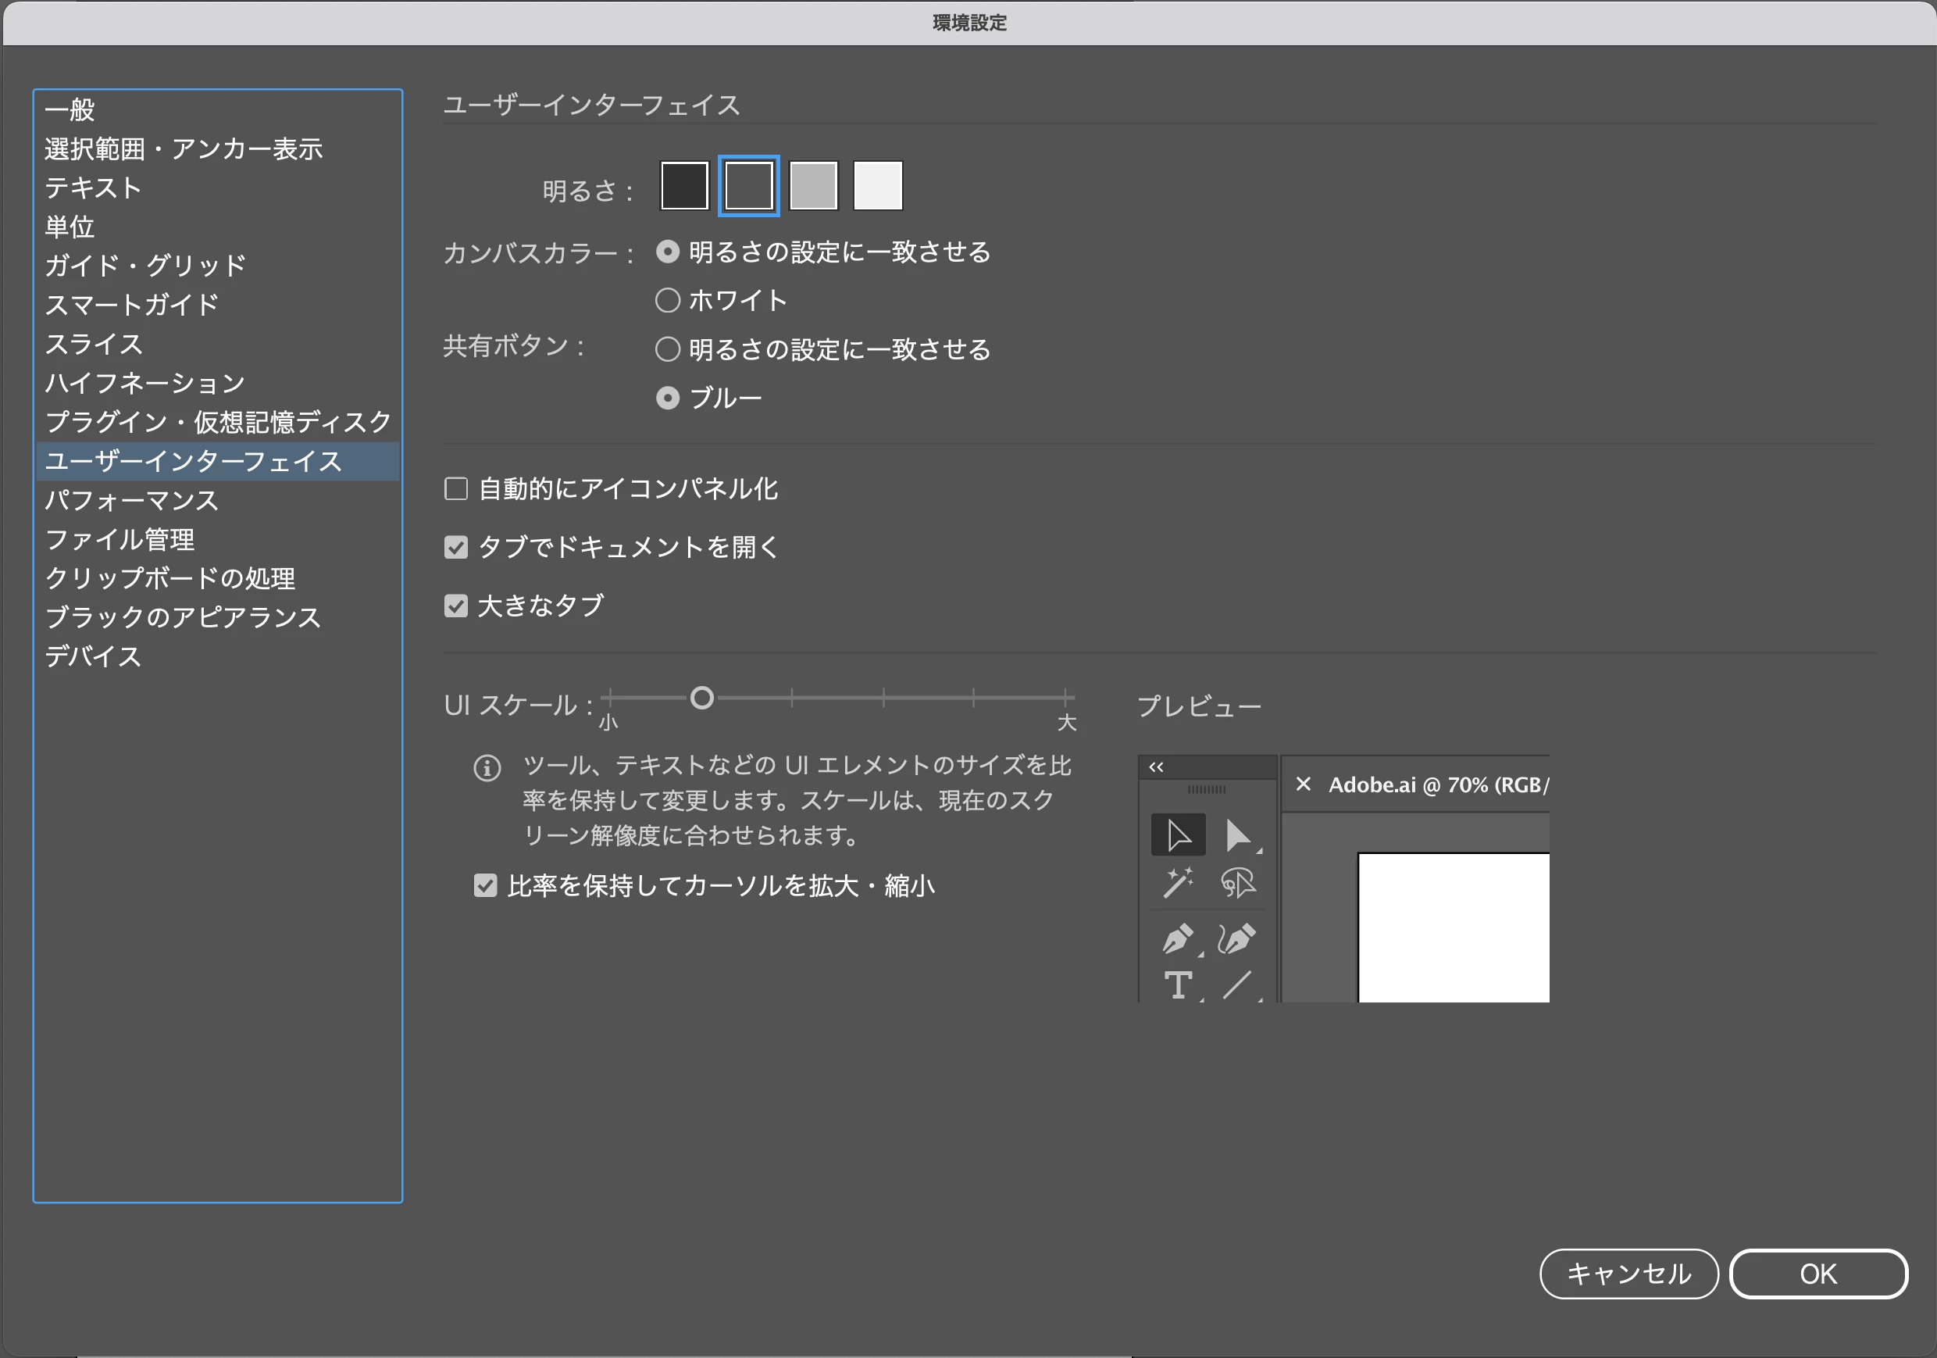This screenshot has height=1358, width=1937.
Task: Confirm settings with OK button
Action: [1817, 1274]
